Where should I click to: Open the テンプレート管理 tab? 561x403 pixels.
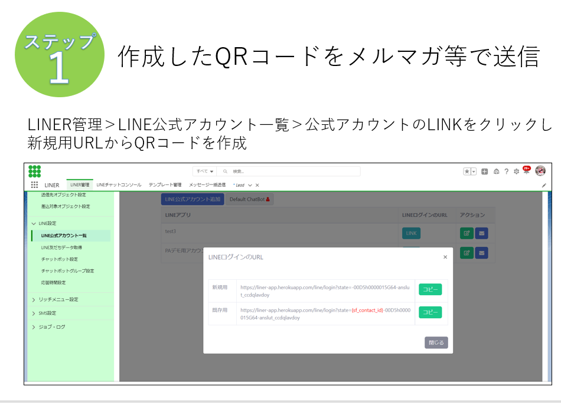pyautogui.click(x=165, y=185)
